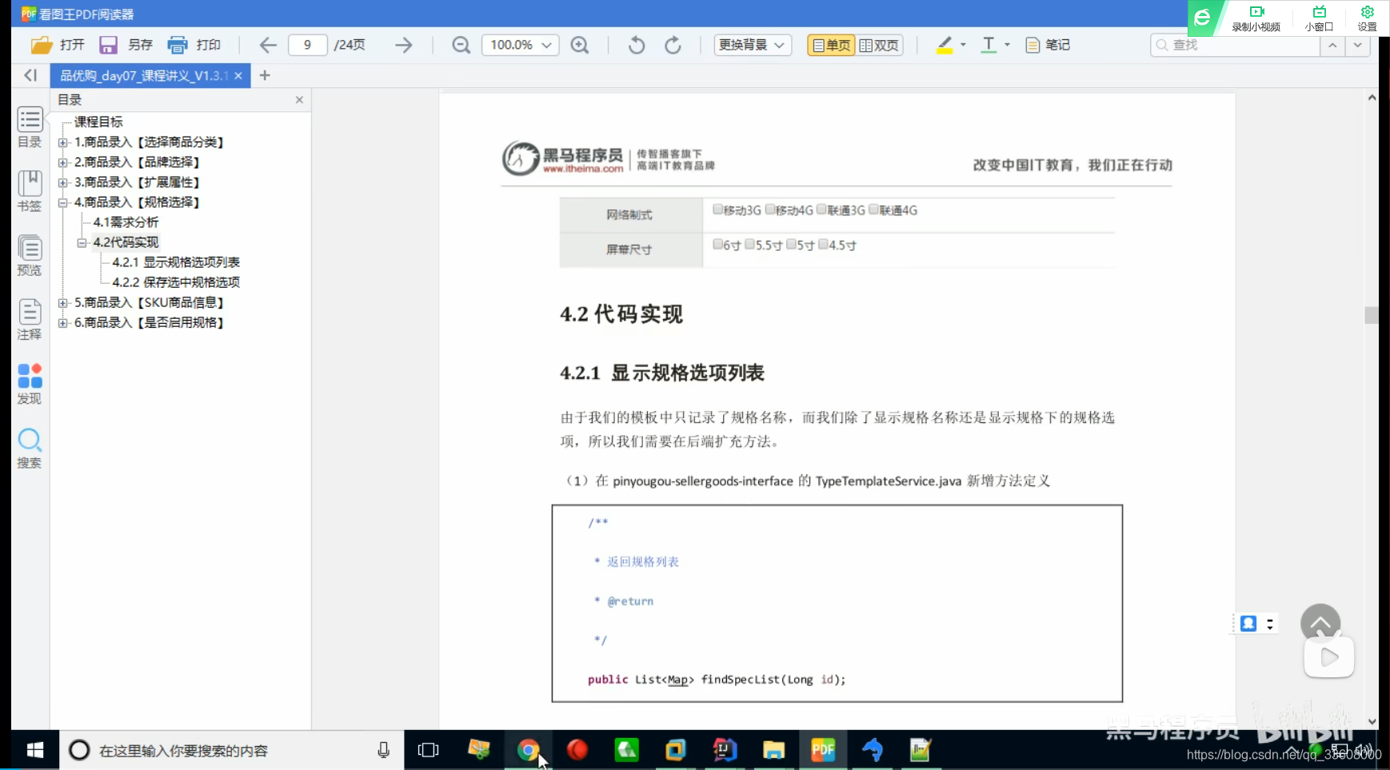Click the scrollbar up arrow

pos(1372,98)
